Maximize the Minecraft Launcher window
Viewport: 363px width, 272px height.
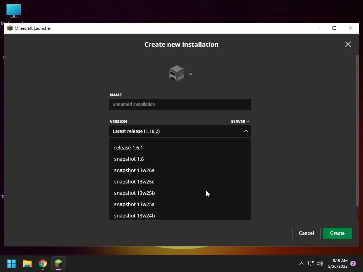click(334, 28)
